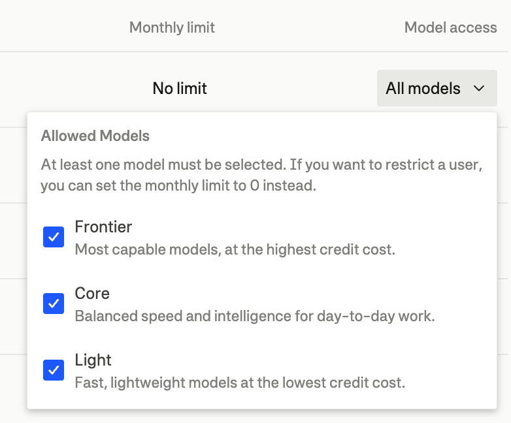Click 'At least one model must be selected' text
511x423 pixels.
point(163,164)
